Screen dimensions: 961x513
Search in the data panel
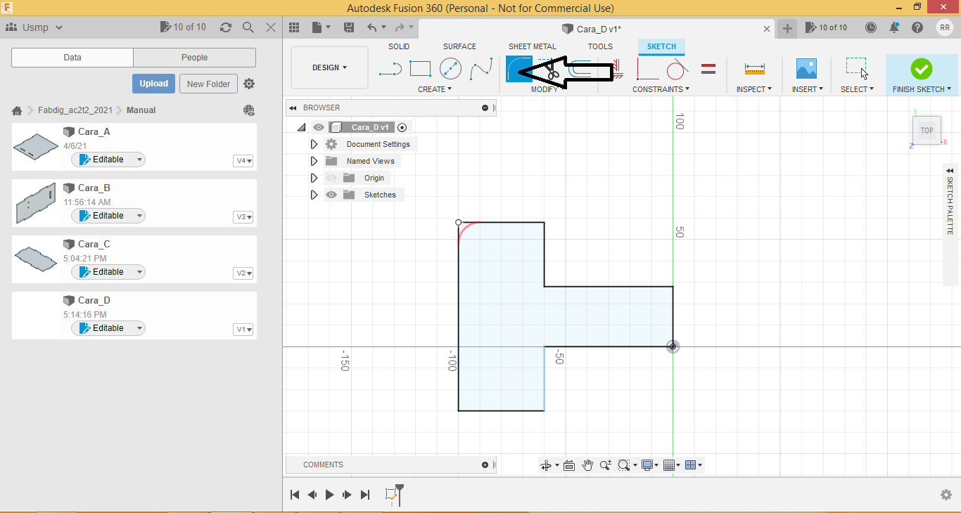(248, 27)
